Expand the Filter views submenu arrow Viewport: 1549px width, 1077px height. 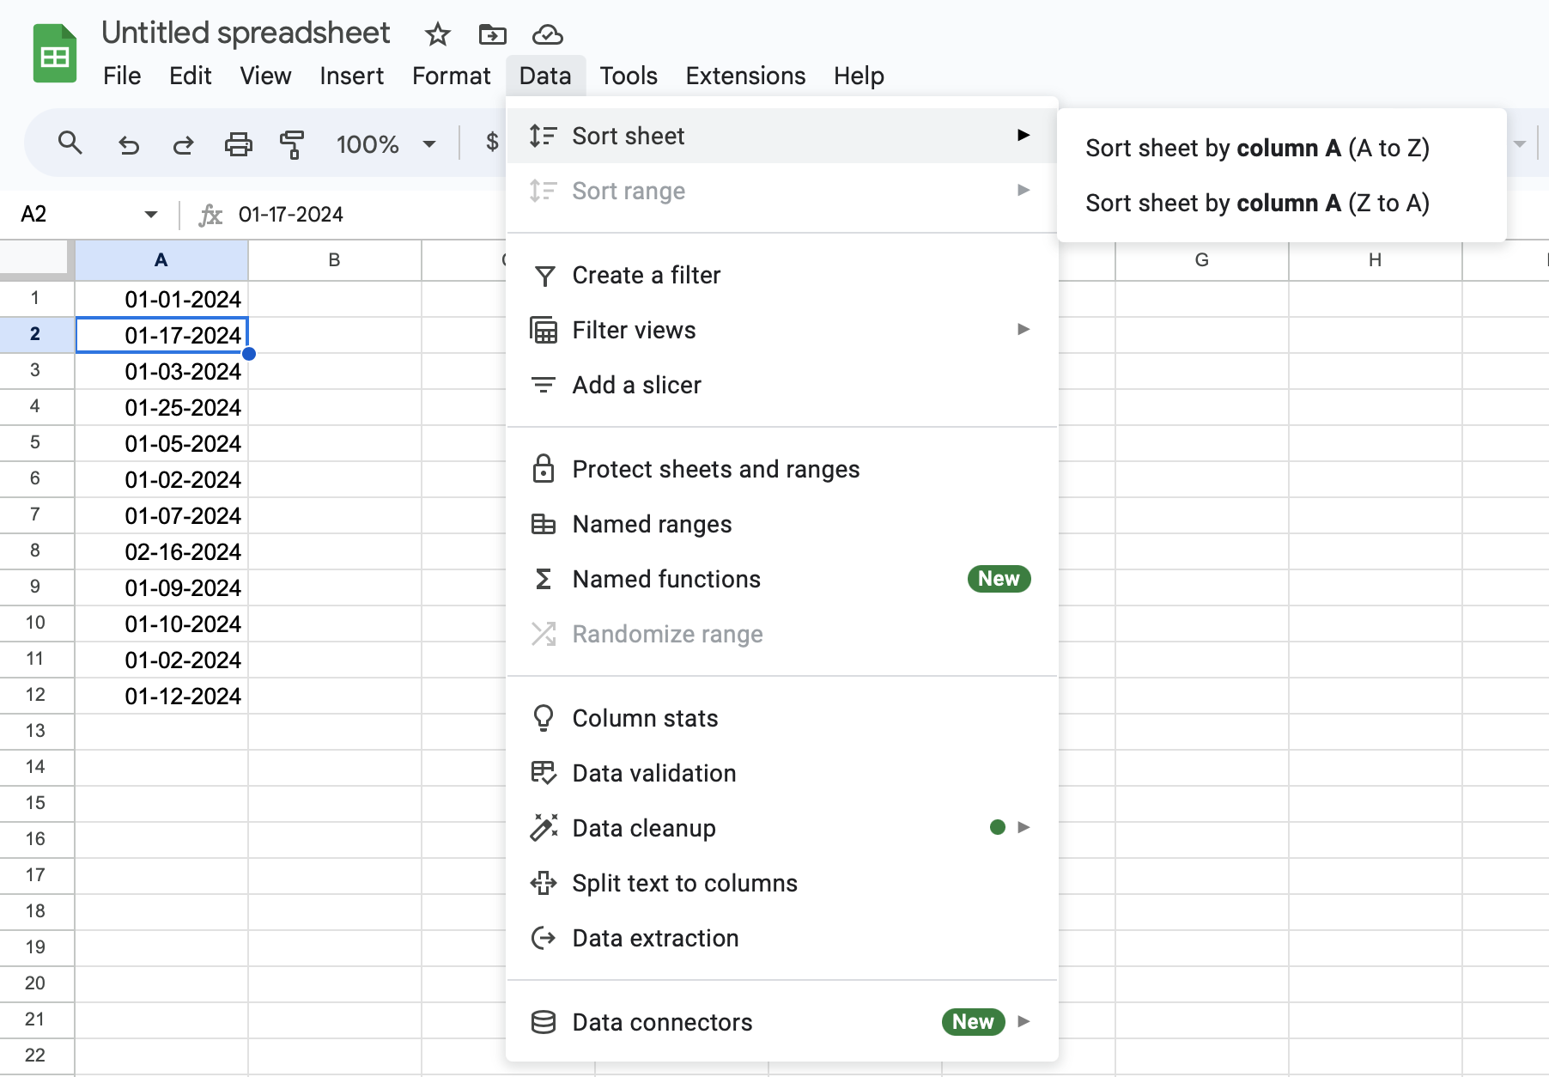[1024, 329]
